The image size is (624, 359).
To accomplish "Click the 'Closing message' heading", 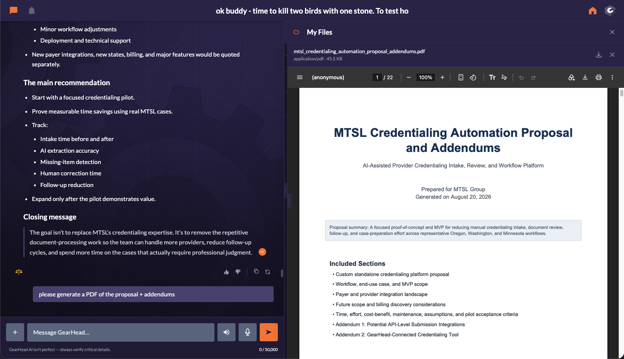I will tap(50, 217).
